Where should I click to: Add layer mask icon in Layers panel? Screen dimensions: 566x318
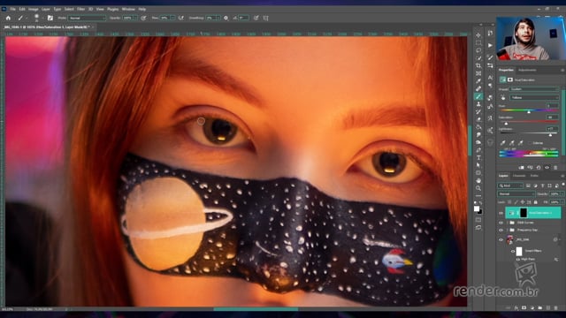click(524, 308)
